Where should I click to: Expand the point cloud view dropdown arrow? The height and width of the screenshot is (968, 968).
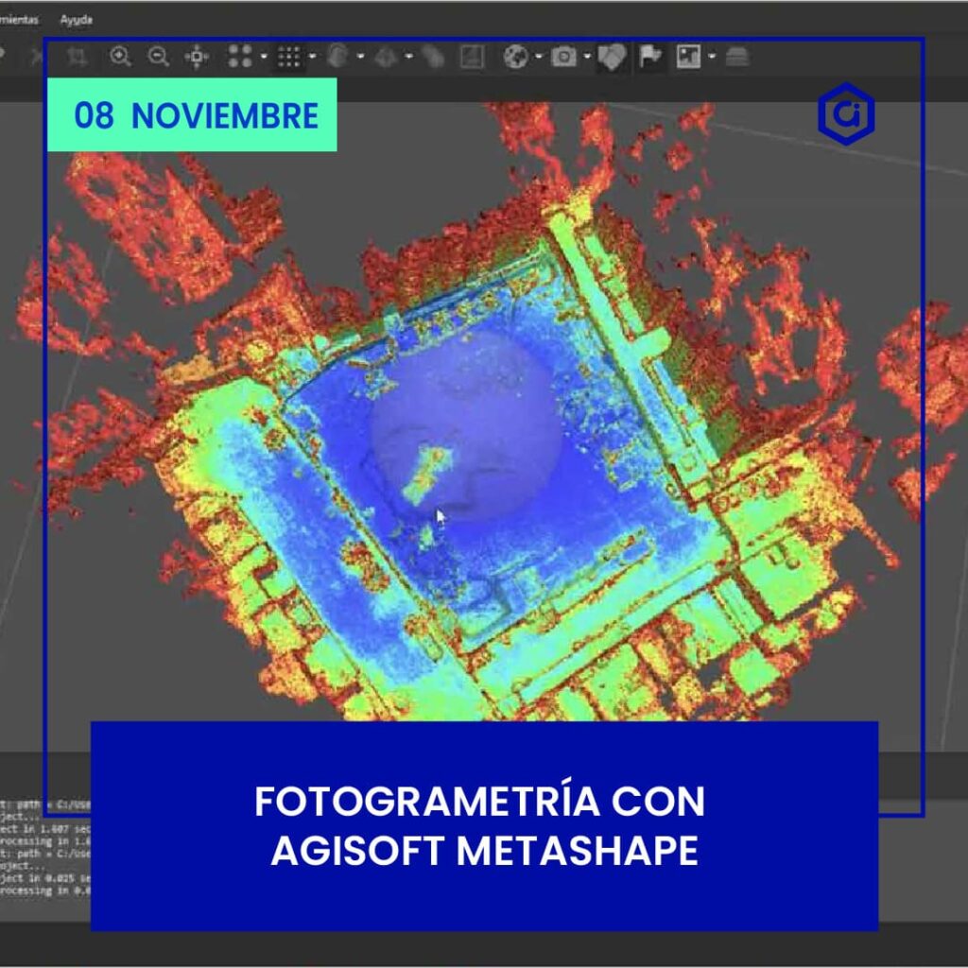(263, 57)
